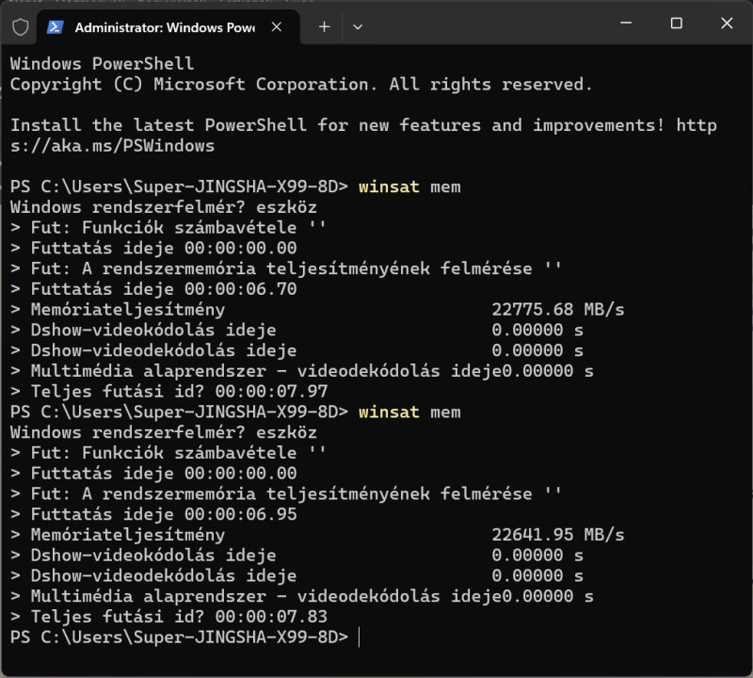This screenshot has width=753, height=678.
Task: Click the 22641.95 MB/s memory result
Action: [557, 535]
